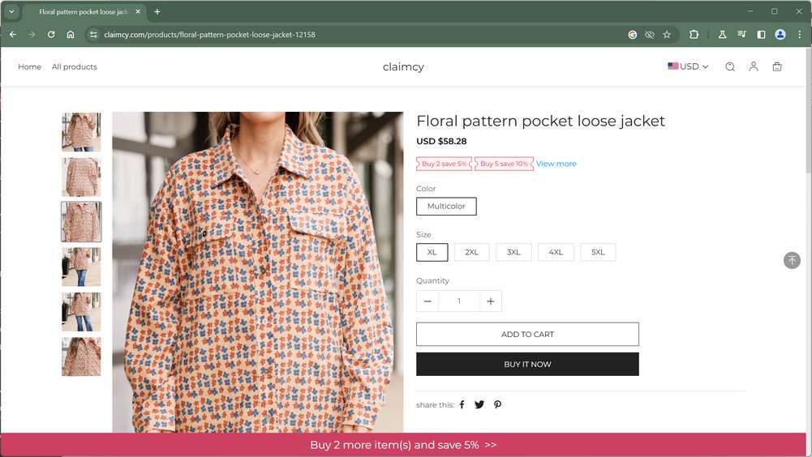Bookmark this page with the star icon
Viewport: 812px width, 457px height.
(x=667, y=35)
